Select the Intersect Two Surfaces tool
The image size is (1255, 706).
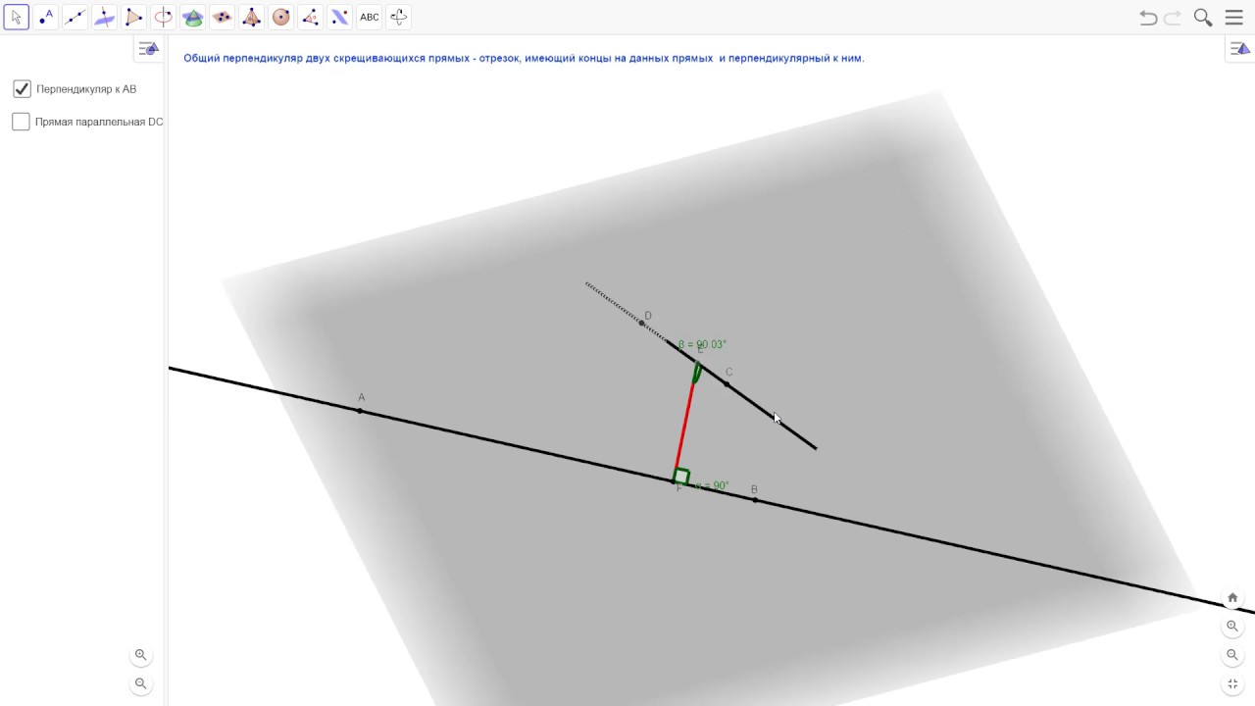193,17
